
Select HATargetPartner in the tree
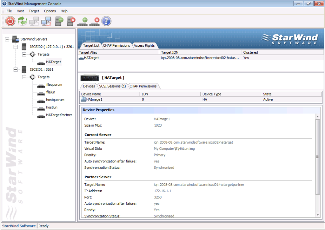coord(59,115)
